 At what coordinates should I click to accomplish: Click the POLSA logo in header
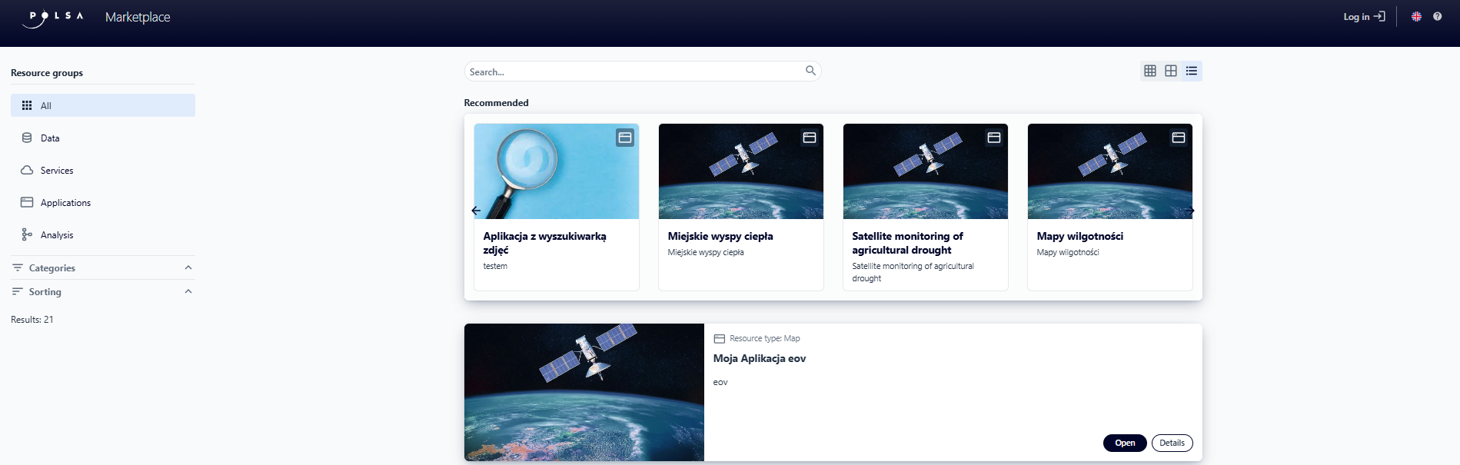coord(54,18)
